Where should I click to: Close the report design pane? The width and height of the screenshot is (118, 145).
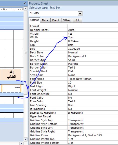pyautogui.click(x=25, y=4)
